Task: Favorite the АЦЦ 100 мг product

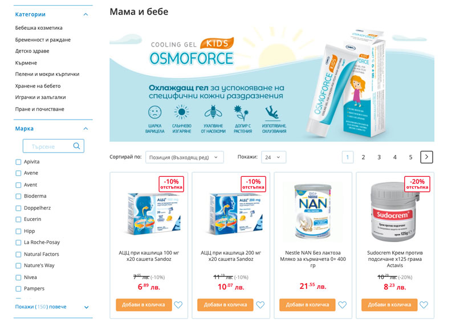Action: click(x=178, y=305)
